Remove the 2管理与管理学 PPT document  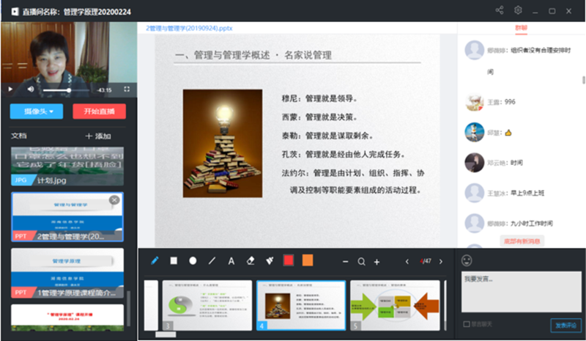(x=114, y=200)
